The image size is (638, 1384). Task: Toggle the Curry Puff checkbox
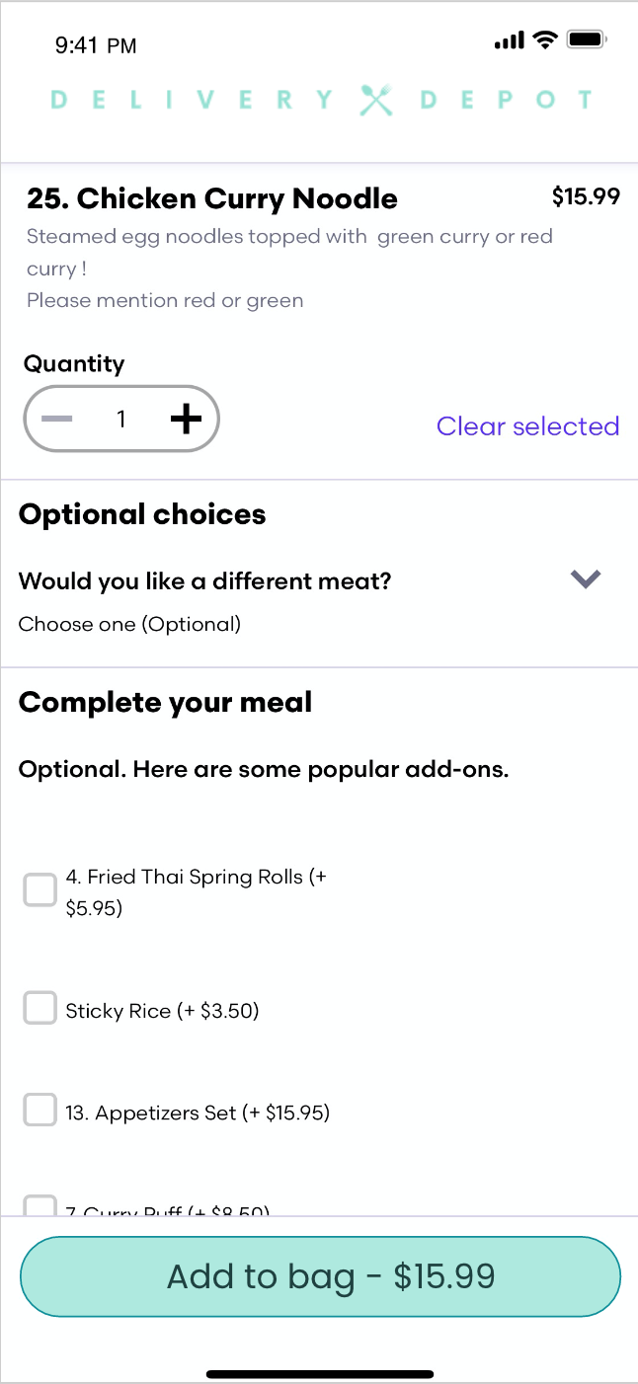[x=40, y=1205]
